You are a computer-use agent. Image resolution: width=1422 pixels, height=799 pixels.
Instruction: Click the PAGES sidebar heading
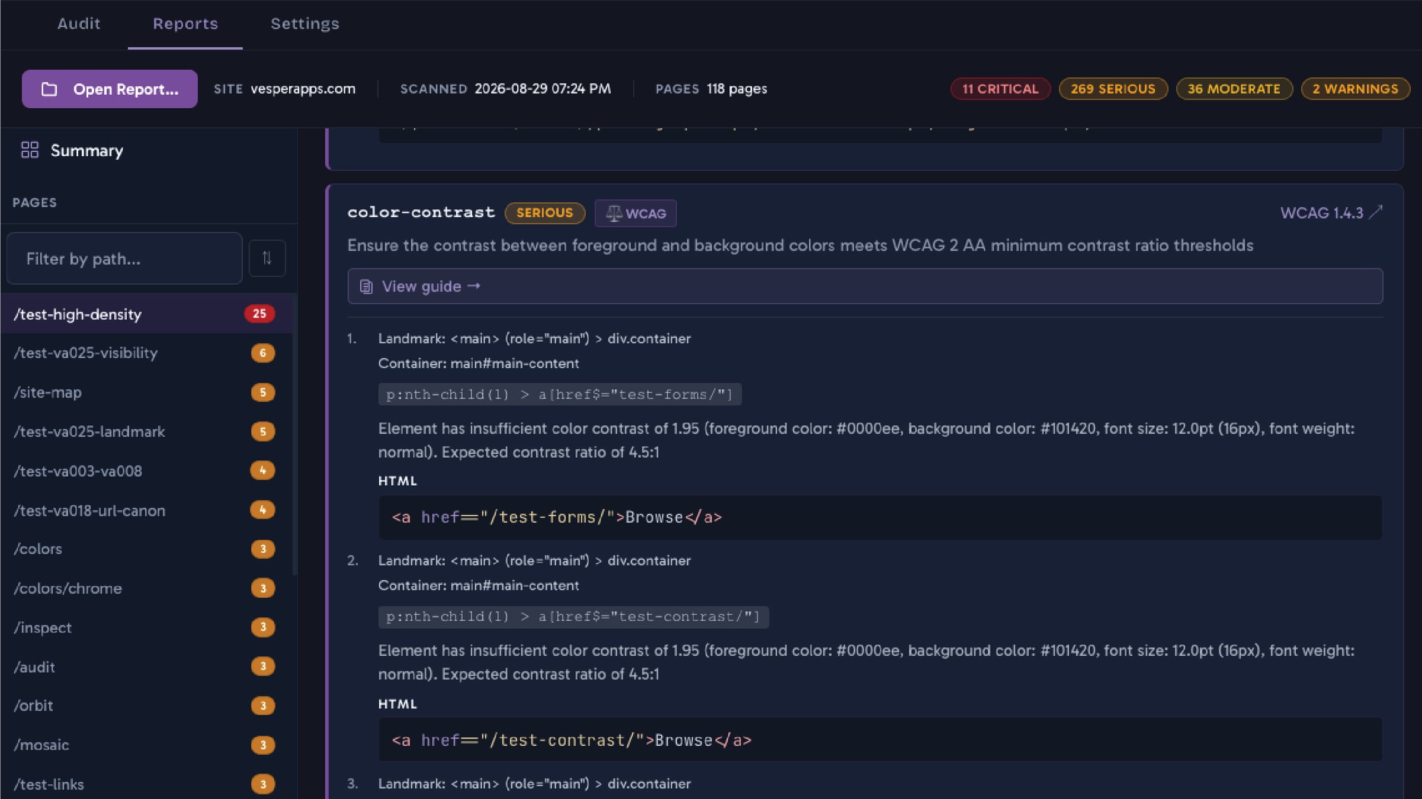point(35,203)
